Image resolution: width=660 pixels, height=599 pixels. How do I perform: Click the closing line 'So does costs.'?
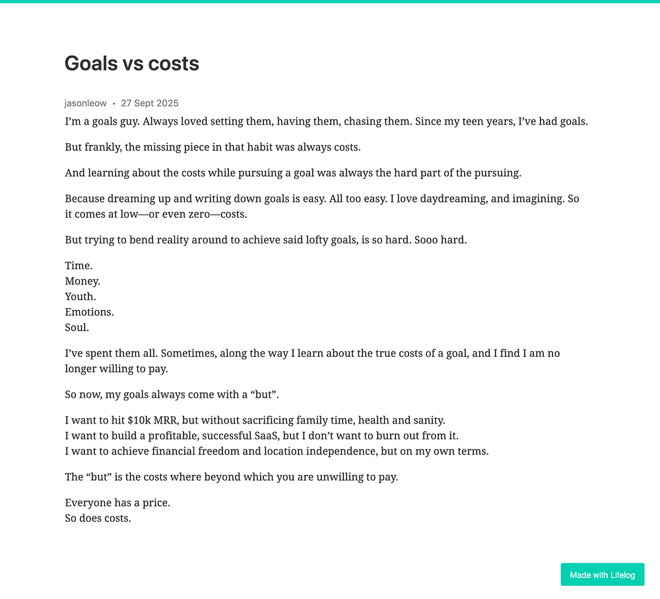[98, 519]
